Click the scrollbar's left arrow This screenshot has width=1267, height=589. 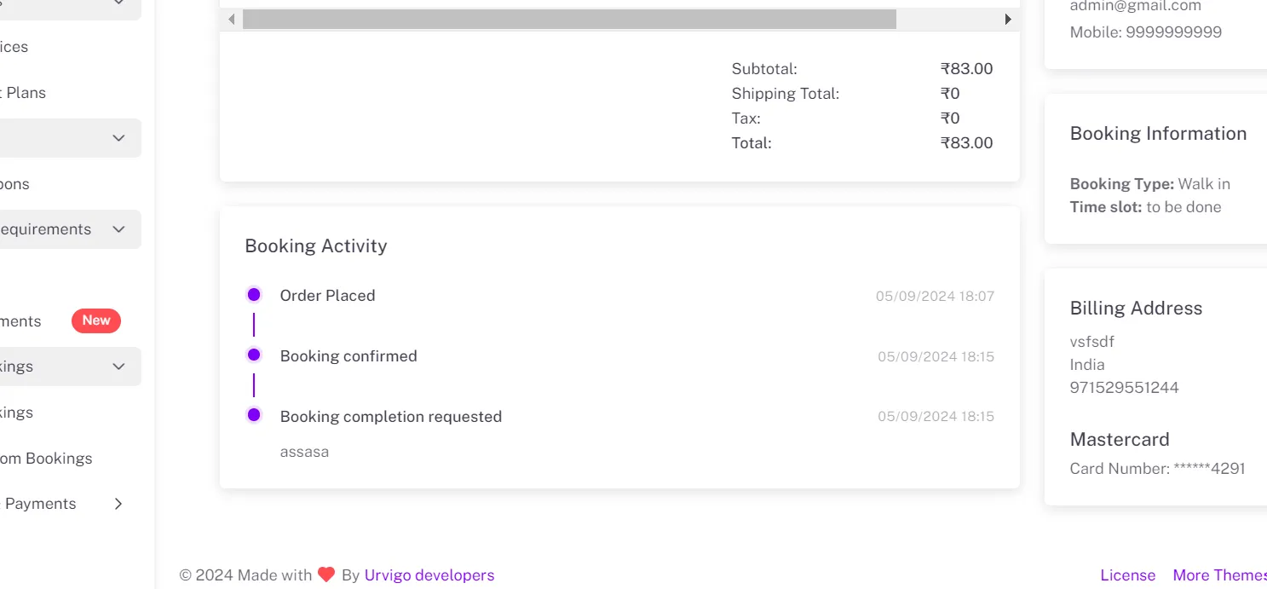tap(232, 19)
